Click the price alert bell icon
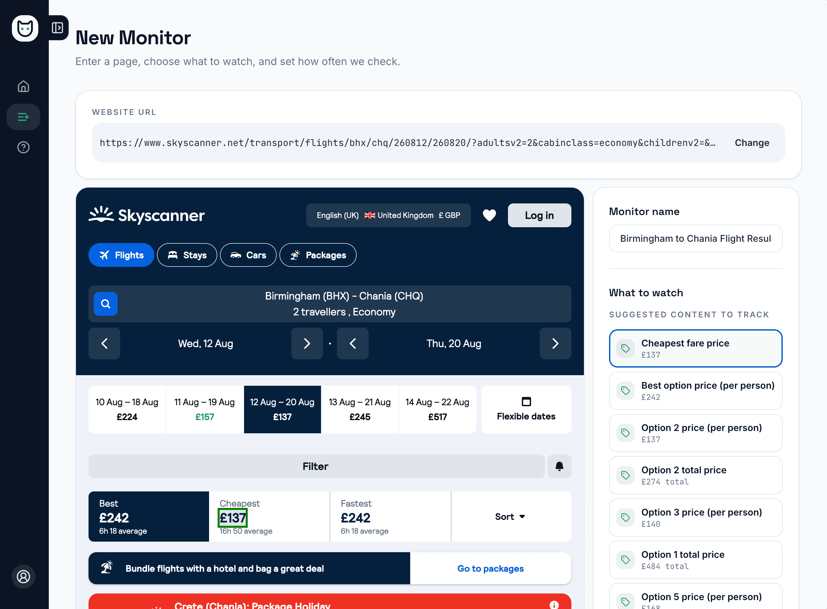Viewport: 827px width, 609px height. tap(559, 466)
